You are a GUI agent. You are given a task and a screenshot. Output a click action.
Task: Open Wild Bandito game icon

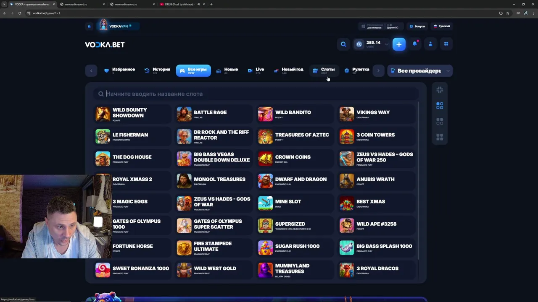pos(265,114)
